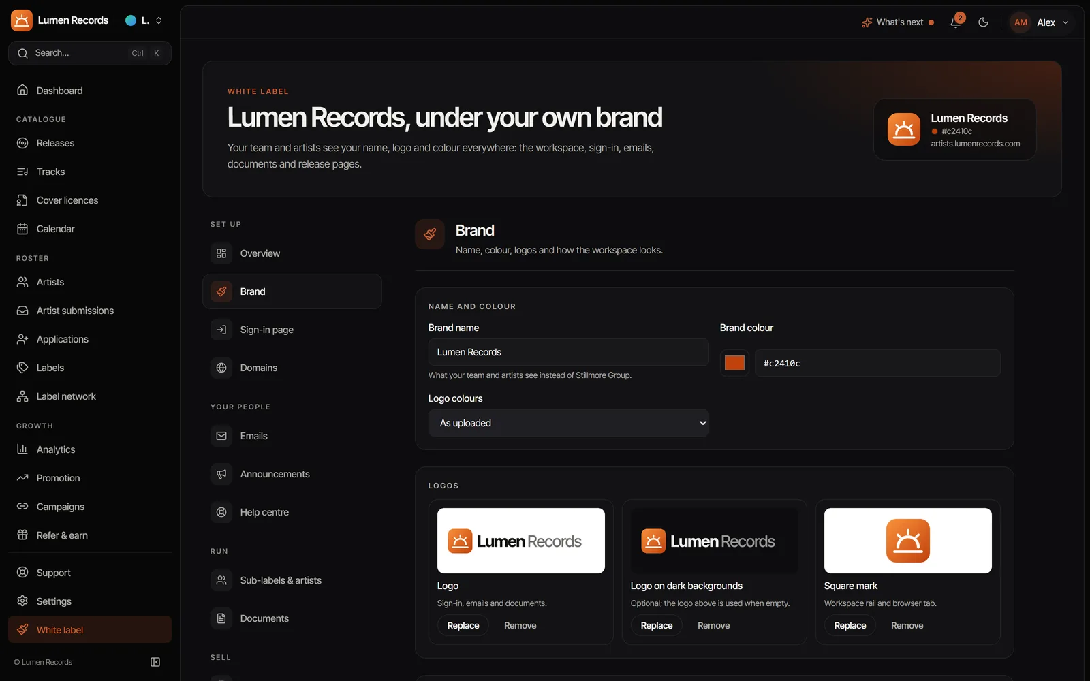The height and width of the screenshot is (681, 1090).
Task: Click the Cover licences icon
Action: [x=22, y=200]
